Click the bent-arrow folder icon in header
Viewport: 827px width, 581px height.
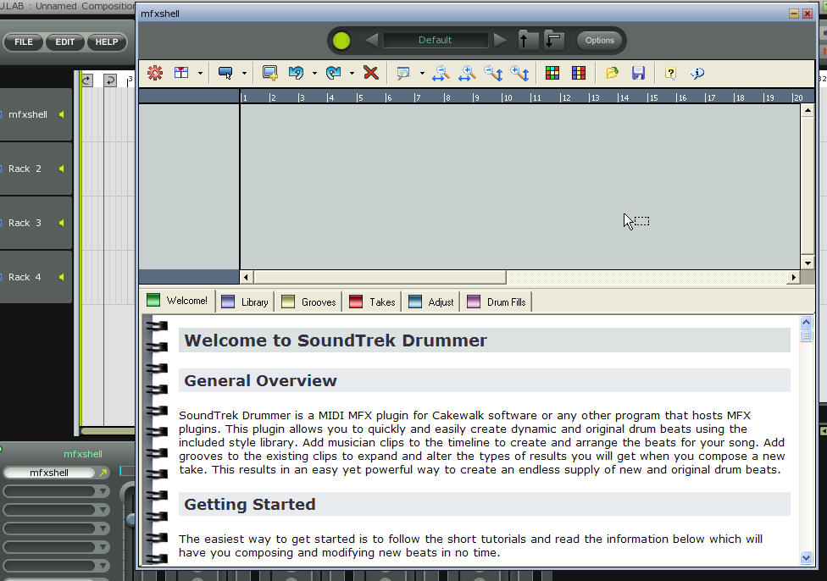coord(553,40)
